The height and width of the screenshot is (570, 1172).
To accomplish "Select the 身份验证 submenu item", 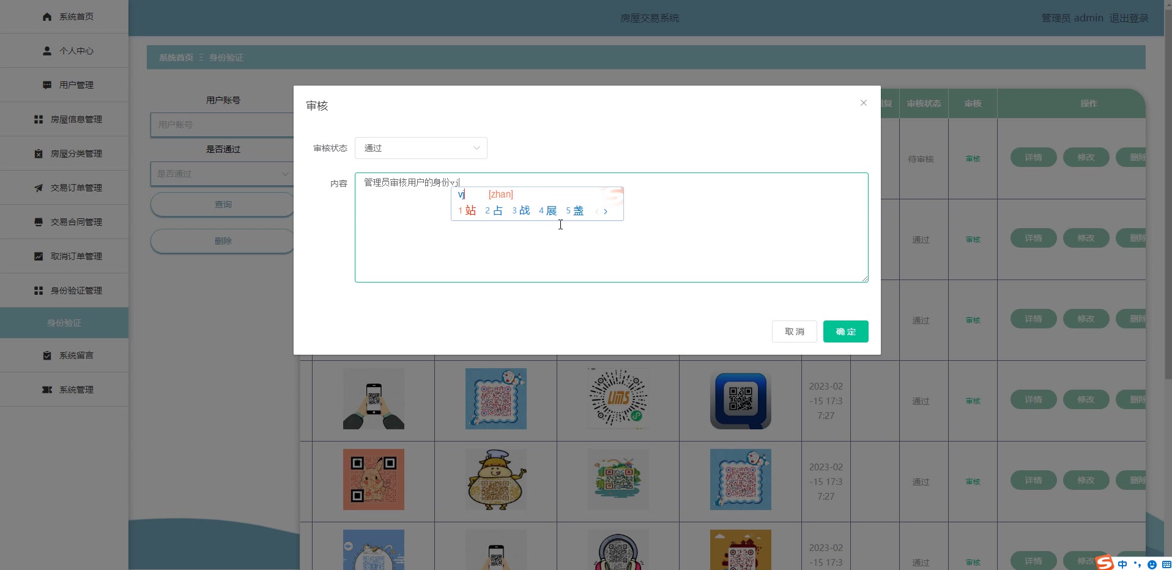I will click(64, 323).
